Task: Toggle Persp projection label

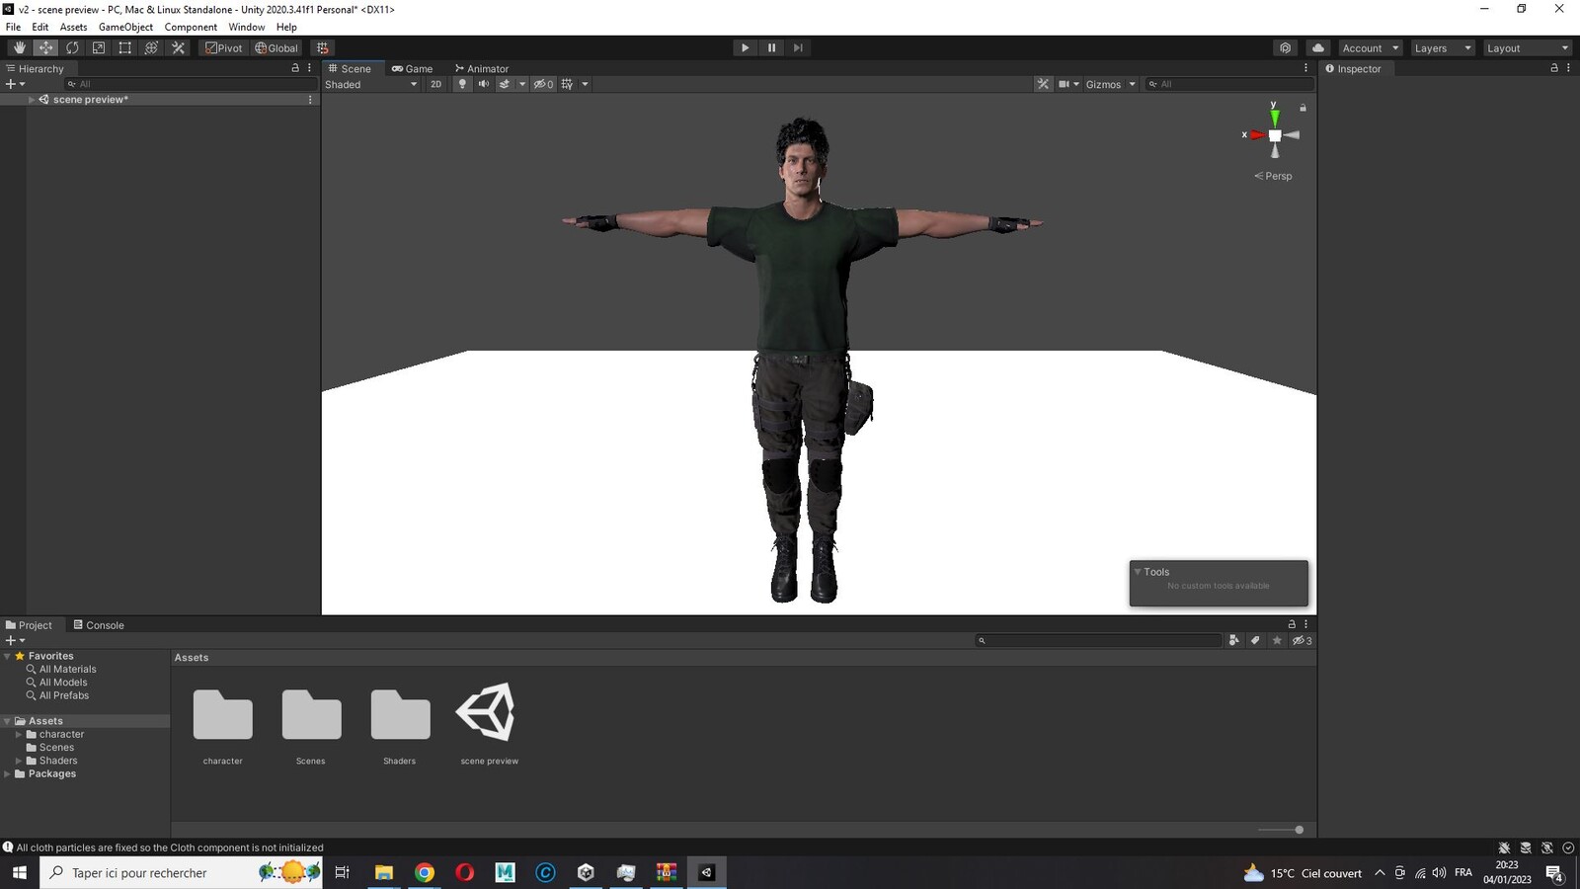Action: pyautogui.click(x=1273, y=176)
